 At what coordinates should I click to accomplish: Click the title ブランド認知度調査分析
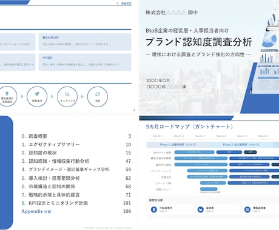pos(199,42)
